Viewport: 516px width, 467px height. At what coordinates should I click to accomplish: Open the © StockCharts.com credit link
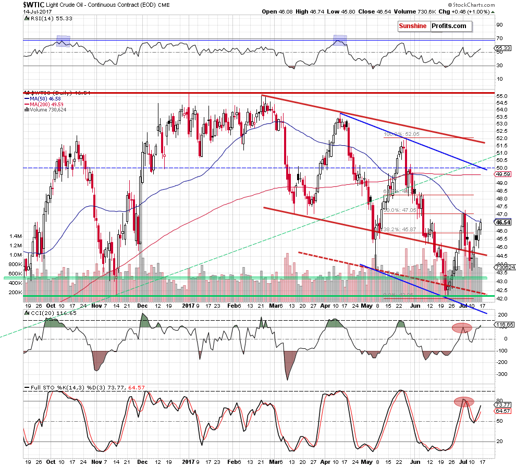pyautogui.click(x=471, y=5)
